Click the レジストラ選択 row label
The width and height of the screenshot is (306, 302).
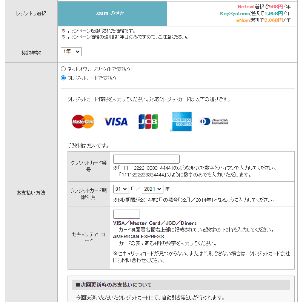31,14
